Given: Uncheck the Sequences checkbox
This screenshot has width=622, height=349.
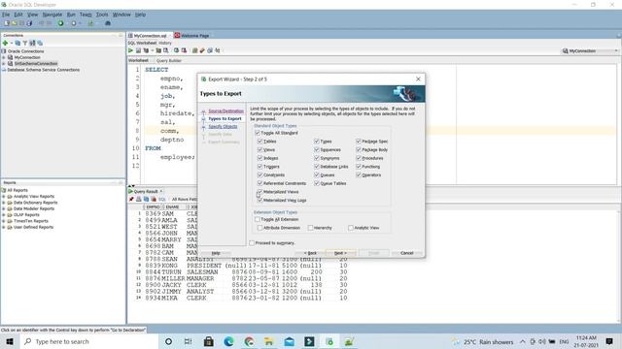Looking at the screenshot, I should (x=317, y=149).
